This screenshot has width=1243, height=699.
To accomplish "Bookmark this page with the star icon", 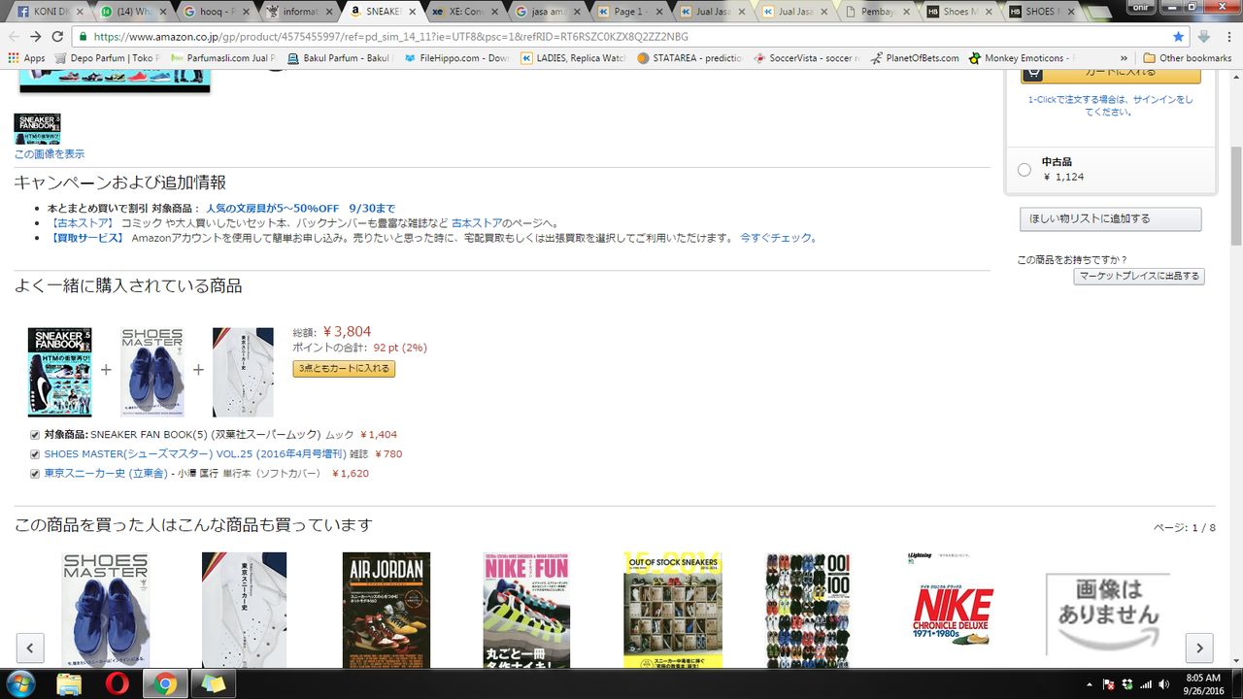I will coord(1179,36).
